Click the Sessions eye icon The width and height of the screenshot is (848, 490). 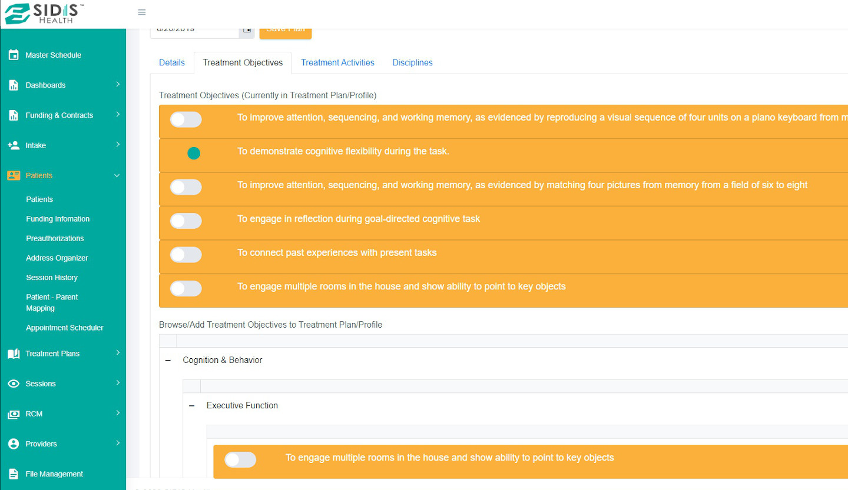[x=14, y=384]
